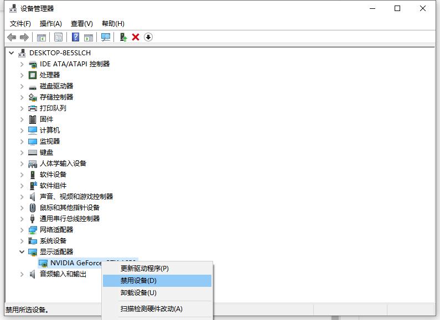Select 更新驱动程序(P) from context menu
Image resolution: width=440 pixels, height=320 pixels.
144,269
